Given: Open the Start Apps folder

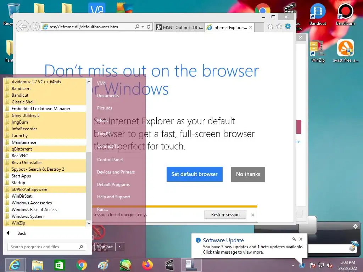Looking at the screenshot, I should click(x=45, y=176).
